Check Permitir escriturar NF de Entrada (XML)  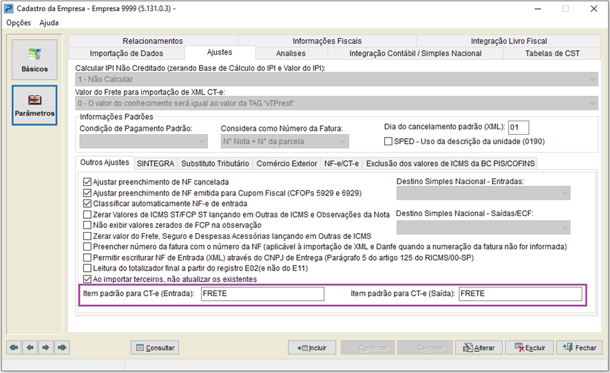point(87,257)
